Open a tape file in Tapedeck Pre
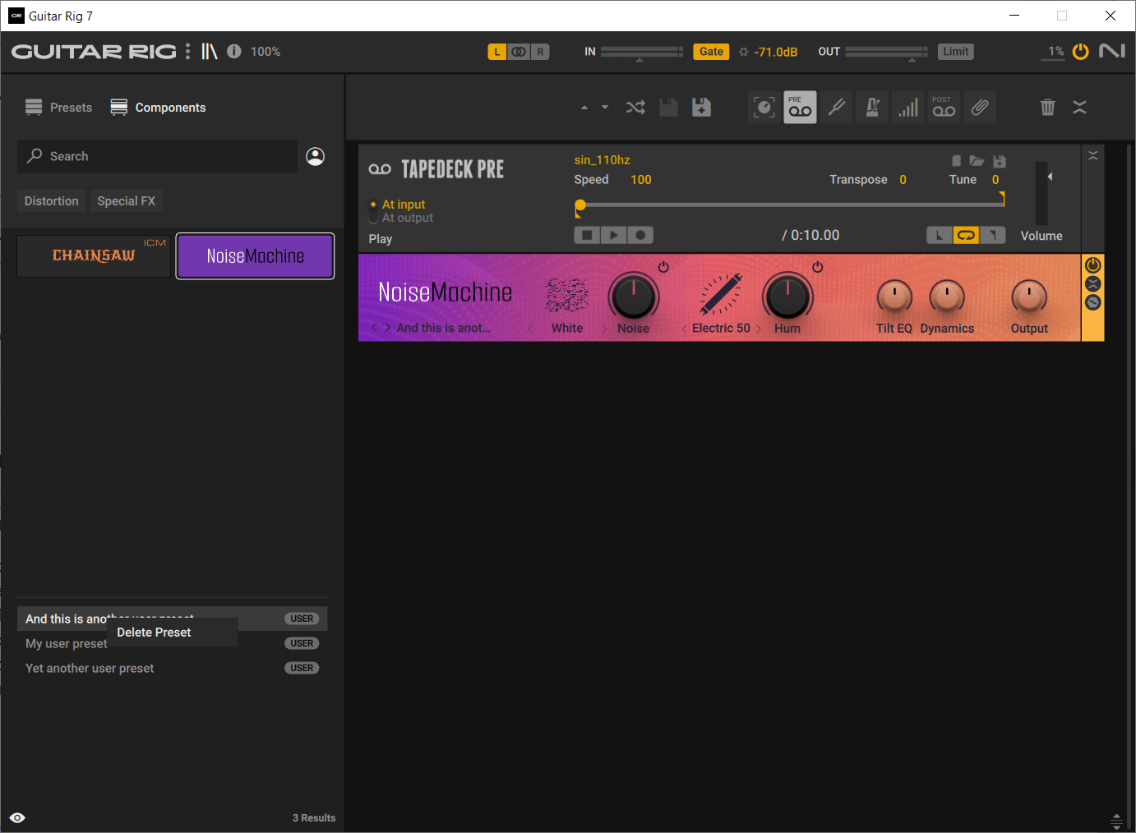This screenshot has width=1136, height=833. tap(977, 160)
